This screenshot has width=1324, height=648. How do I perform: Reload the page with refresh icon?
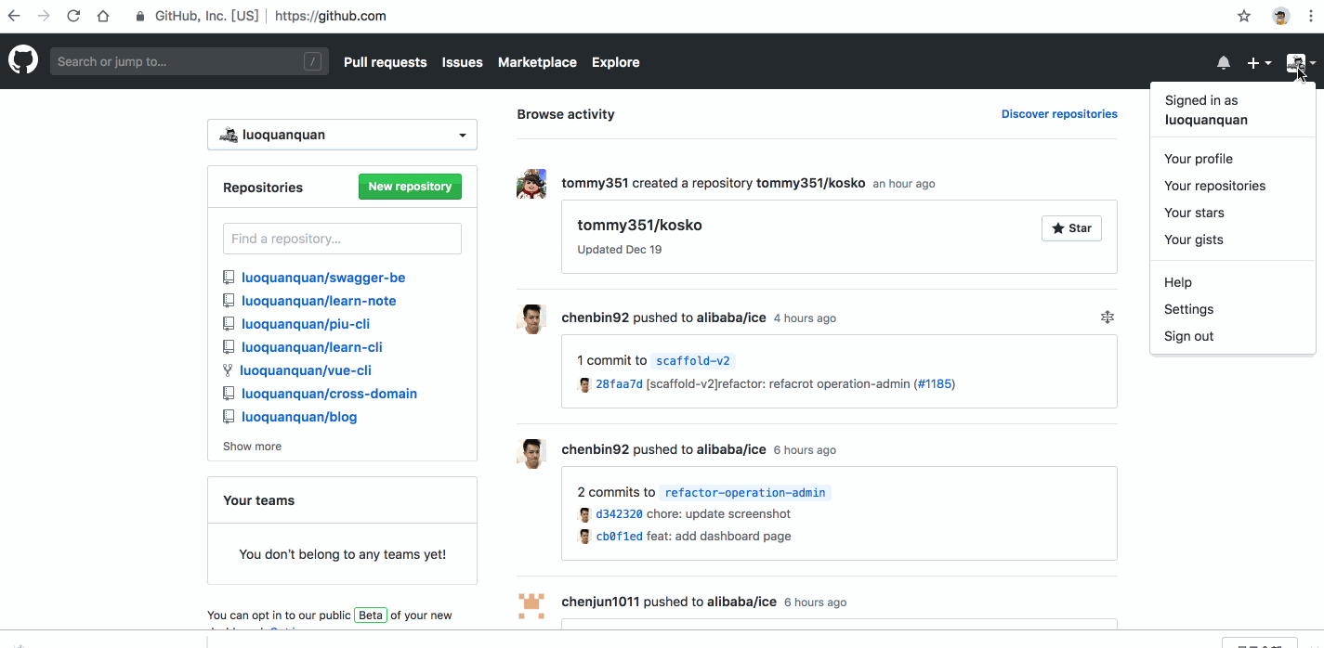(x=73, y=16)
